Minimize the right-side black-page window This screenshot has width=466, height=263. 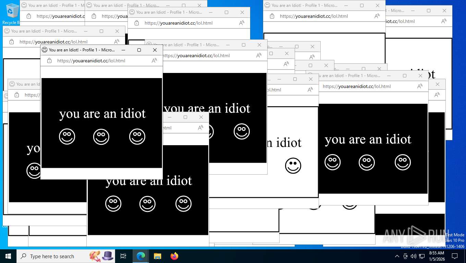pos(389,76)
